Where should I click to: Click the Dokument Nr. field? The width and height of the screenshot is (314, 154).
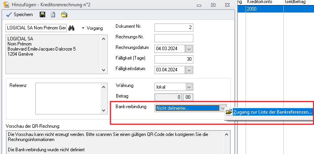pos(174,27)
